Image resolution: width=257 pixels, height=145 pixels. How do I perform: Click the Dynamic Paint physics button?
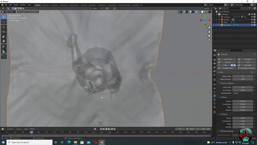226,68
